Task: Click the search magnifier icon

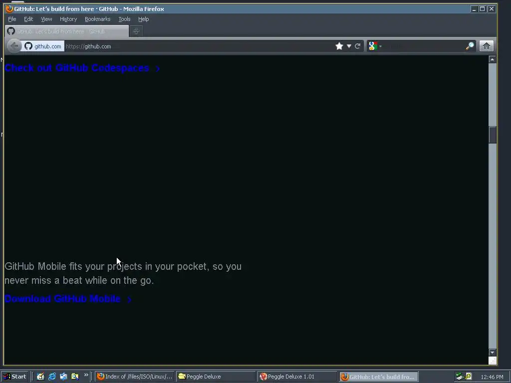Action: click(x=470, y=46)
